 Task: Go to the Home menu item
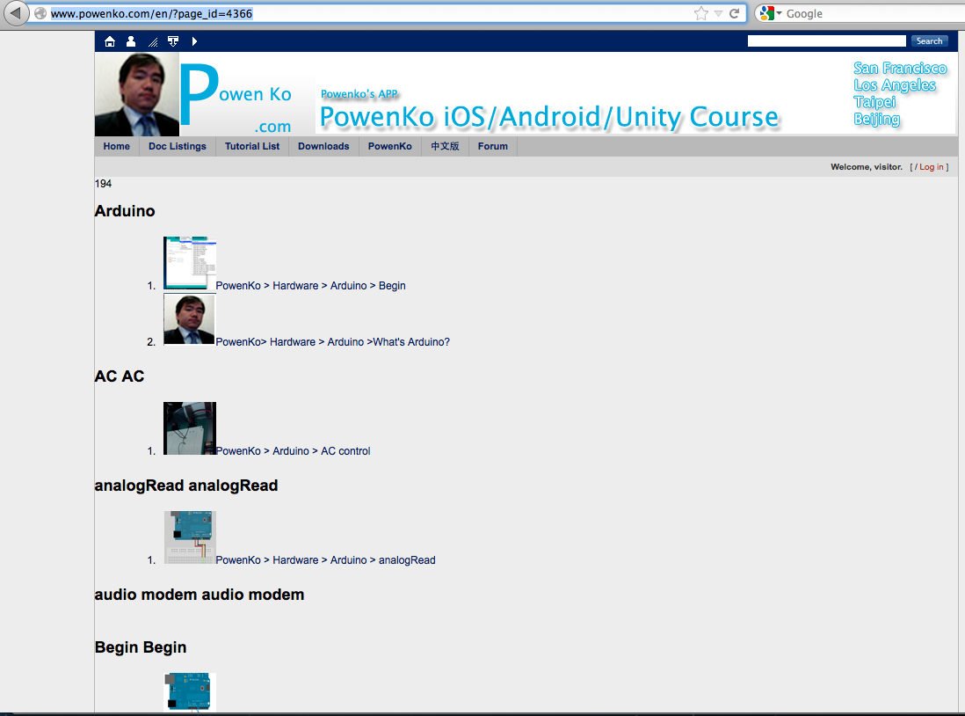tap(116, 146)
